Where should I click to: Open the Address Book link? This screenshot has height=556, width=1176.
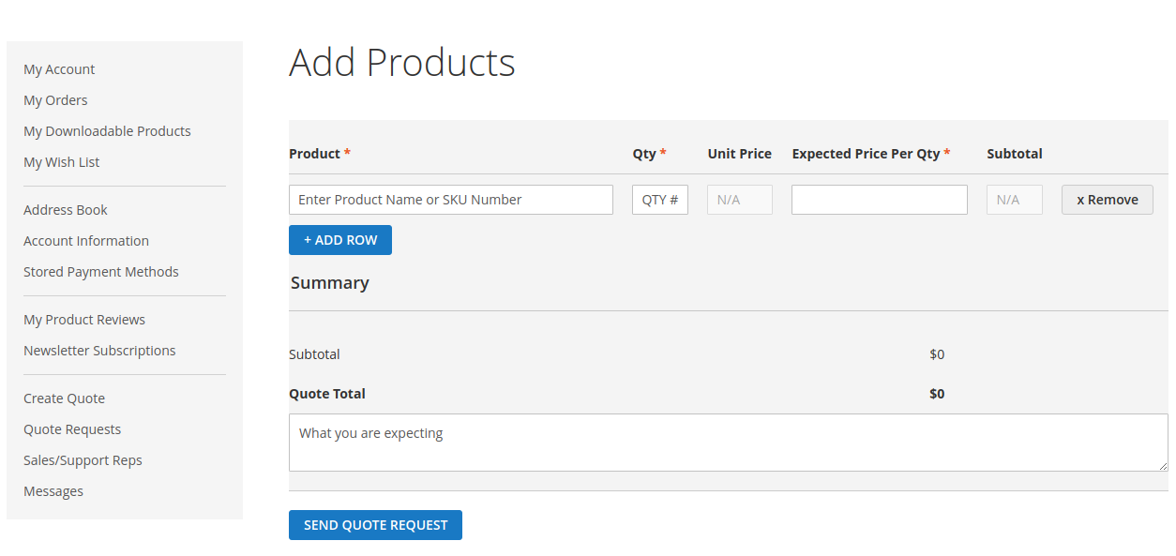pyautogui.click(x=66, y=210)
